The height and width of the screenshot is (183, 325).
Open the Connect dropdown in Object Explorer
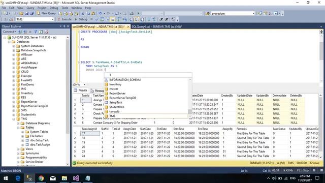pos(9,32)
